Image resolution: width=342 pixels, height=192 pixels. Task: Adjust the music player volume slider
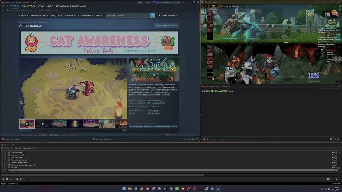(x=336, y=179)
